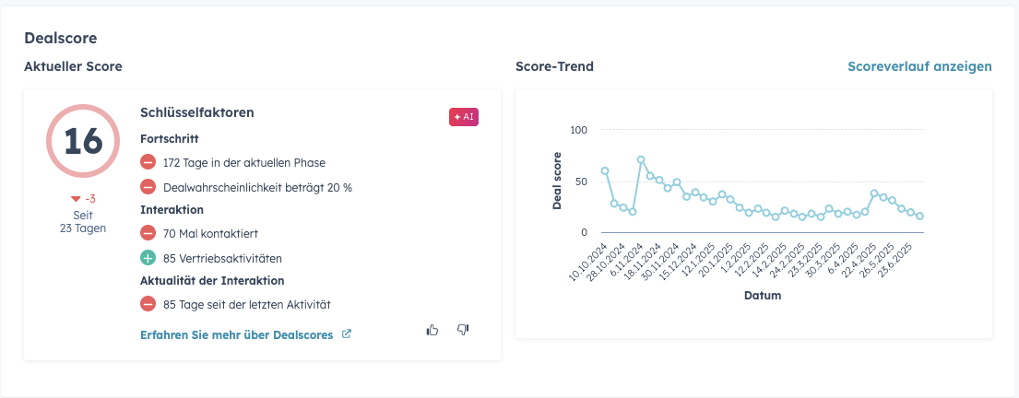Viewport: 1019px width, 398px height.
Task: Click the 10.10.2024 date axis label
Action: (x=590, y=261)
